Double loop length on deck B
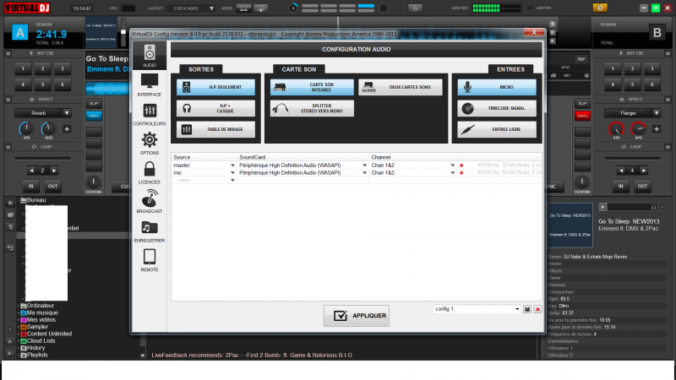Image resolution: width=676 pixels, height=380 pixels. pyautogui.click(x=643, y=171)
